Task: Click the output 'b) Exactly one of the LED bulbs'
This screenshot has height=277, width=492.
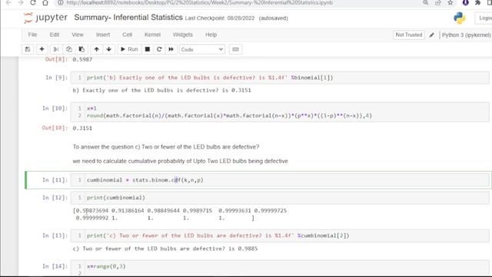Action: click(x=161, y=91)
